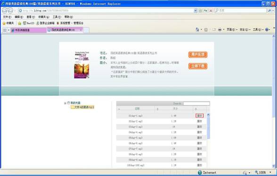Image resolution: width=277 pixels, height=176 pixels.
Task: Click 播放 for 09day-9.mp3
Action: 199,160
